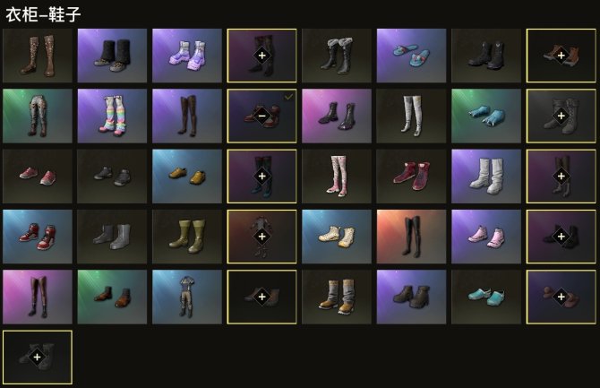Select the blue clawed monster feet

click(486, 116)
